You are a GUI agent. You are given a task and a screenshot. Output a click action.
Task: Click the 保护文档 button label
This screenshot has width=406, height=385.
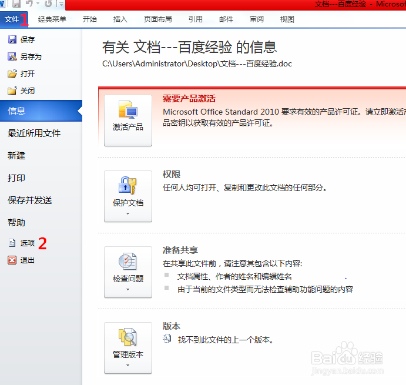(128, 203)
